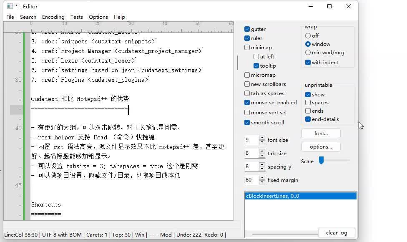
Task: Enable the micromap option
Action: pos(247,75)
